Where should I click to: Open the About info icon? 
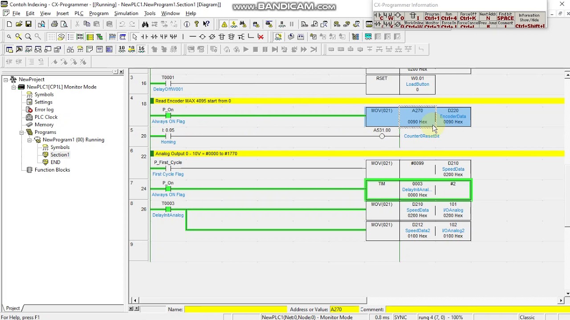click(x=187, y=24)
